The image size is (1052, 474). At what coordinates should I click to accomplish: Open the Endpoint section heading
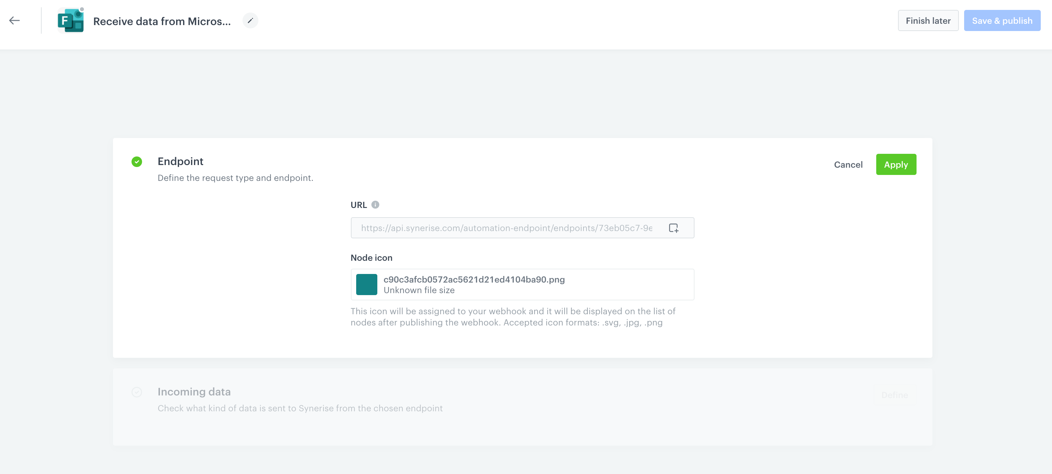180,161
